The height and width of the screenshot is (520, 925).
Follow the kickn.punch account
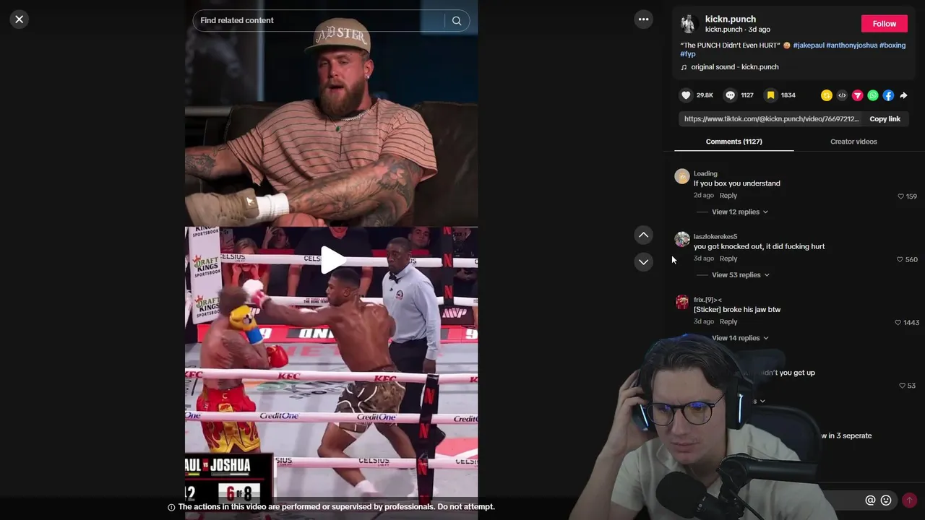(x=884, y=24)
